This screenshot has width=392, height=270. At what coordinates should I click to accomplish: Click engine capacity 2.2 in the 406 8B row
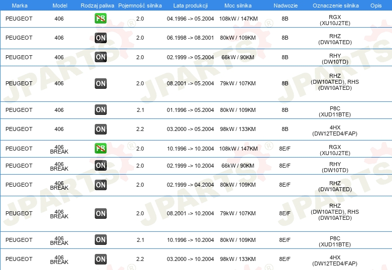[140, 129]
